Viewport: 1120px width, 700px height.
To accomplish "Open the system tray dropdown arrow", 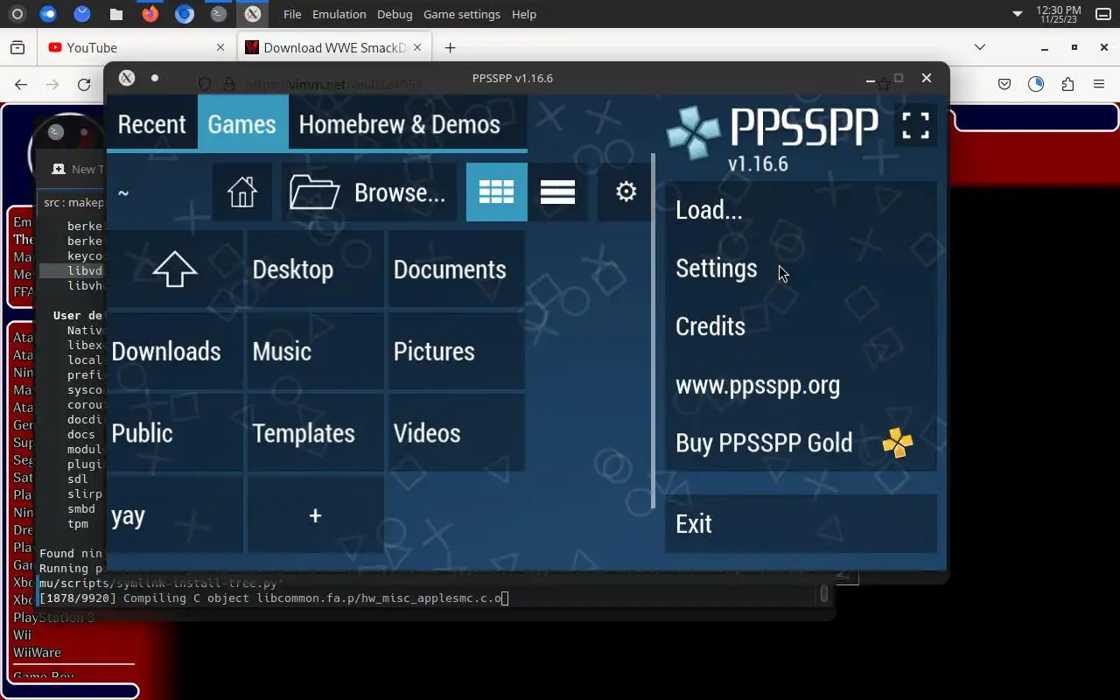I will [x=1017, y=14].
